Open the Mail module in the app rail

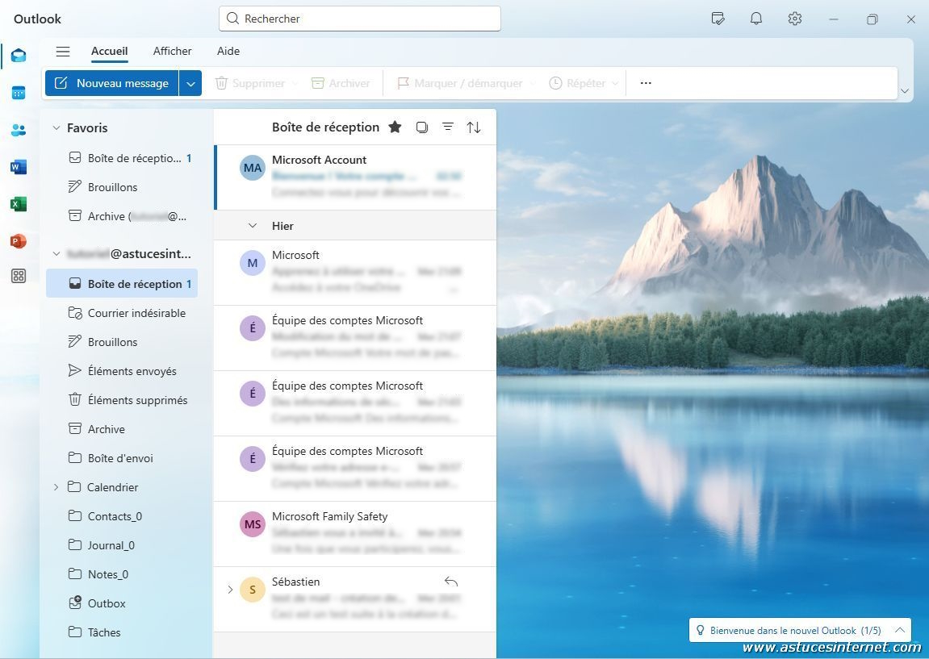pos(19,56)
